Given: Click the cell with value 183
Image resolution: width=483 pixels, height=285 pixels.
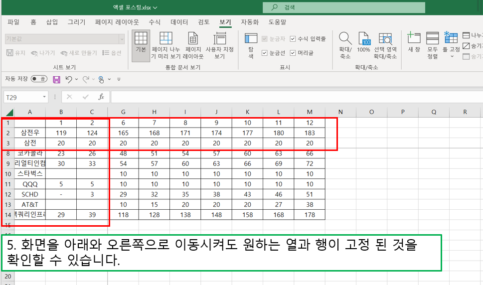Looking at the screenshot, I should (x=310, y=133).
